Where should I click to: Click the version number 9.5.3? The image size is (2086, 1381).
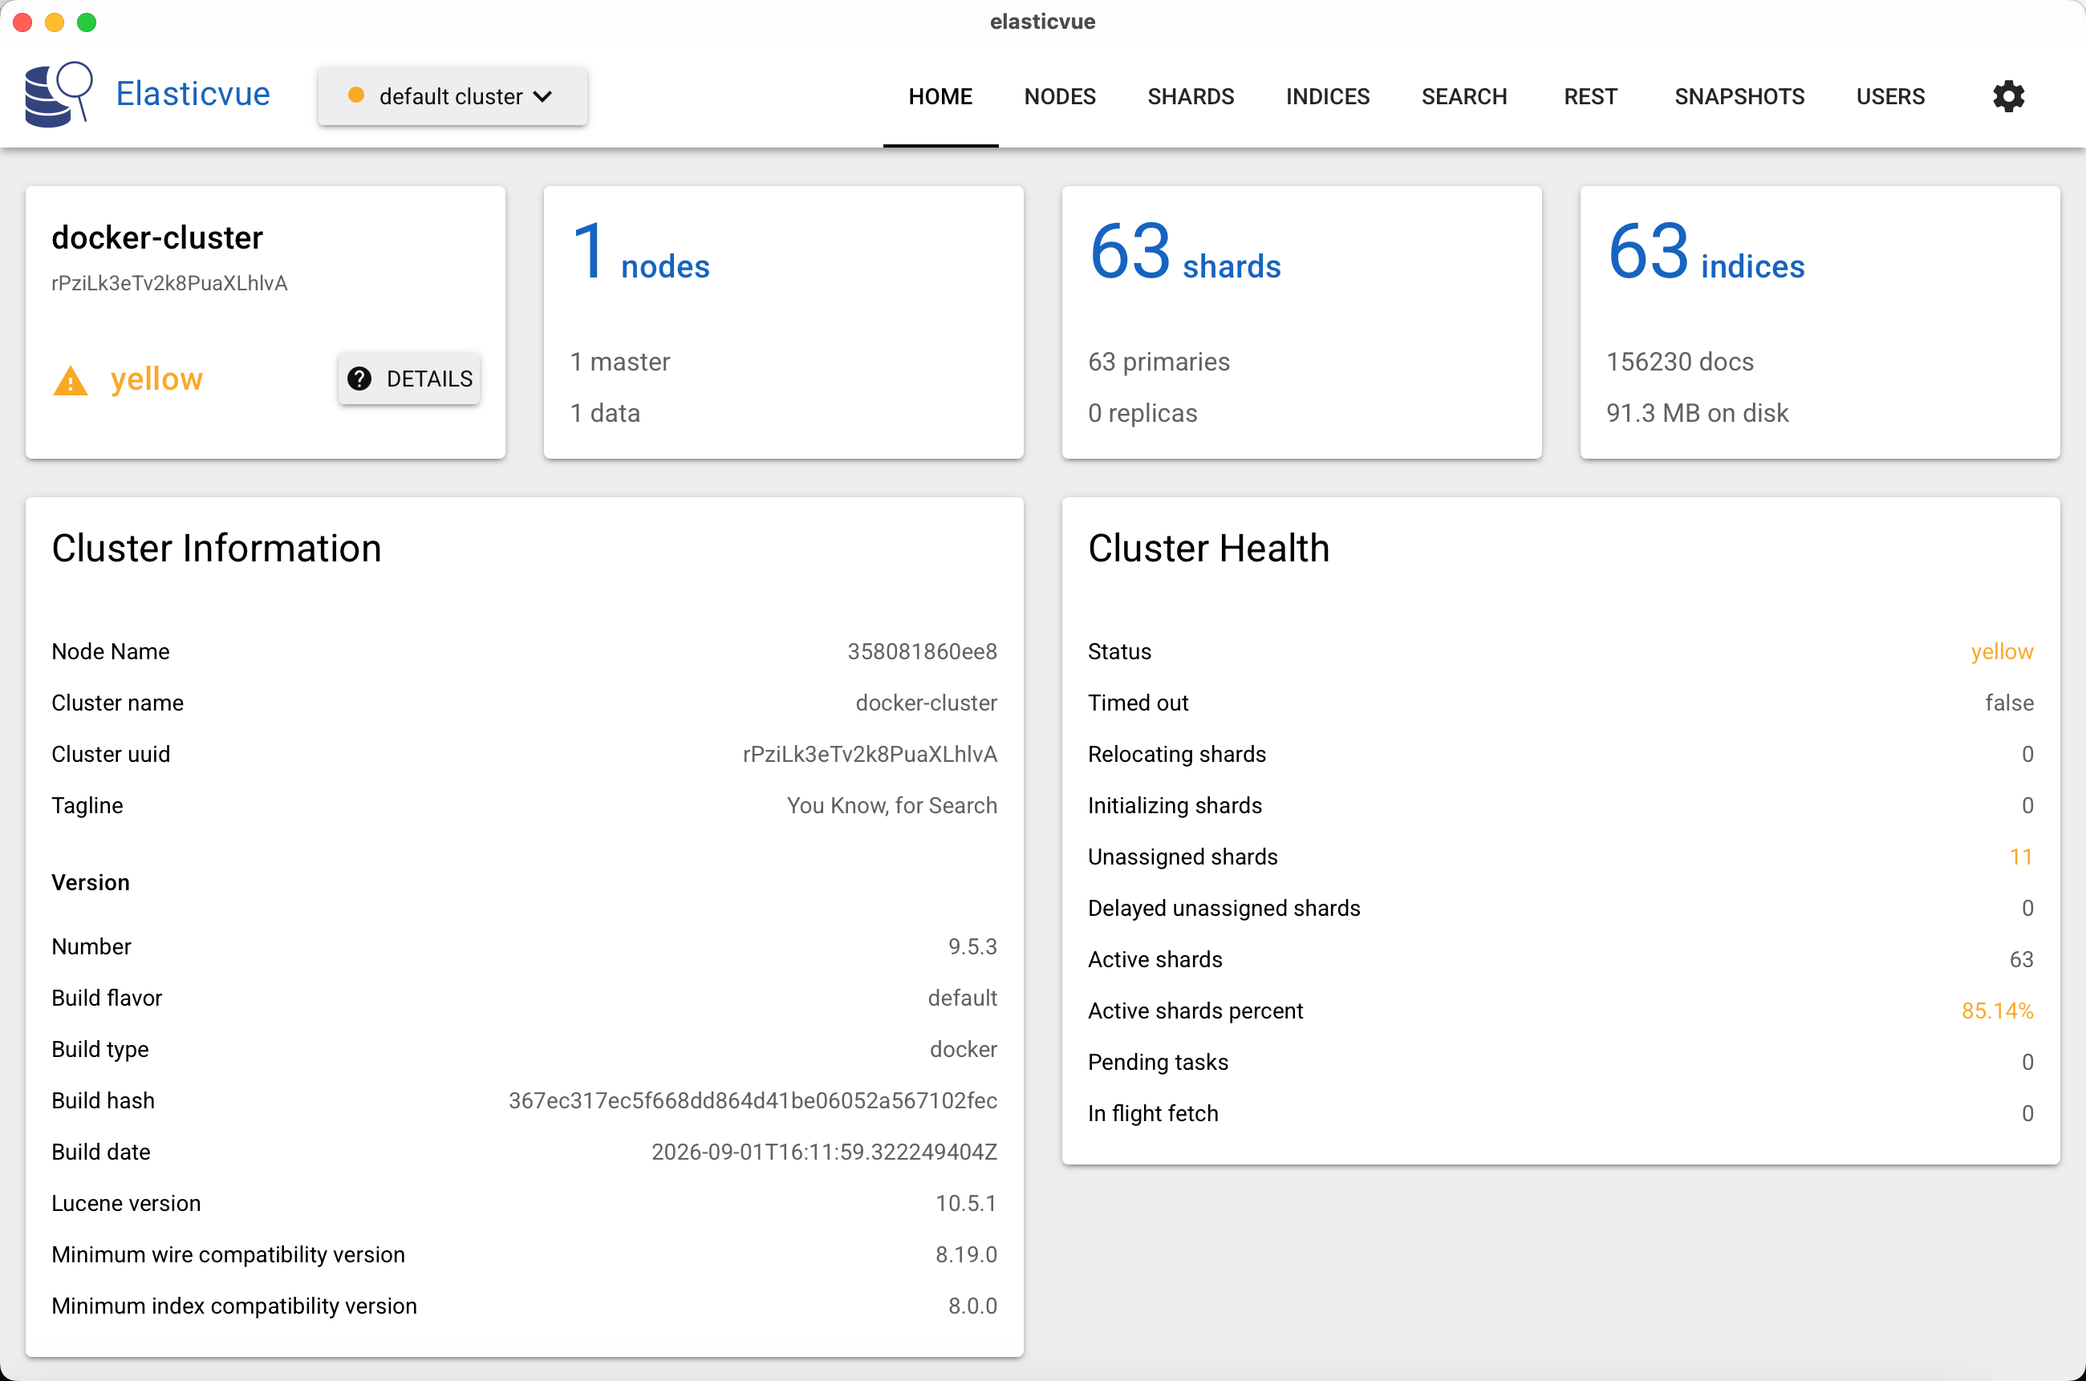(972, 947)
